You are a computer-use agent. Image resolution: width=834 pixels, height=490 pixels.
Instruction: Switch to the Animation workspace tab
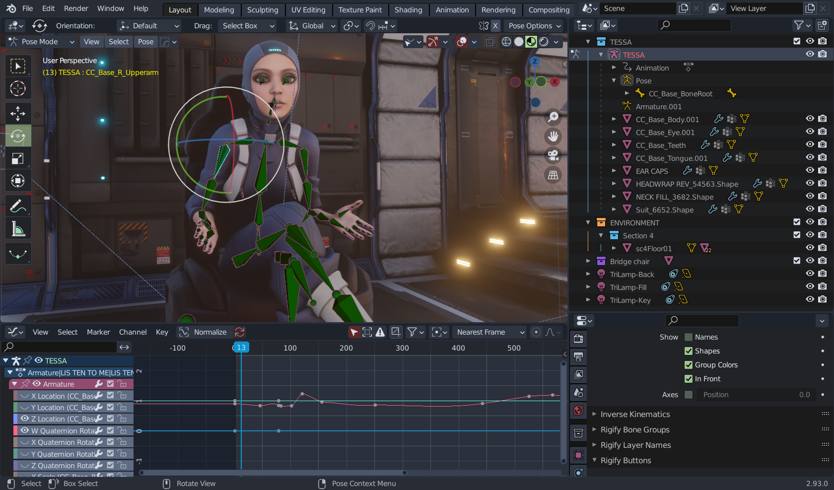(452, 9)
